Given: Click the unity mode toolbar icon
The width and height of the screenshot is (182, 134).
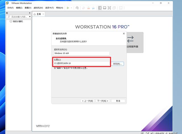Looking at the screenshot, I should point(114,8).
